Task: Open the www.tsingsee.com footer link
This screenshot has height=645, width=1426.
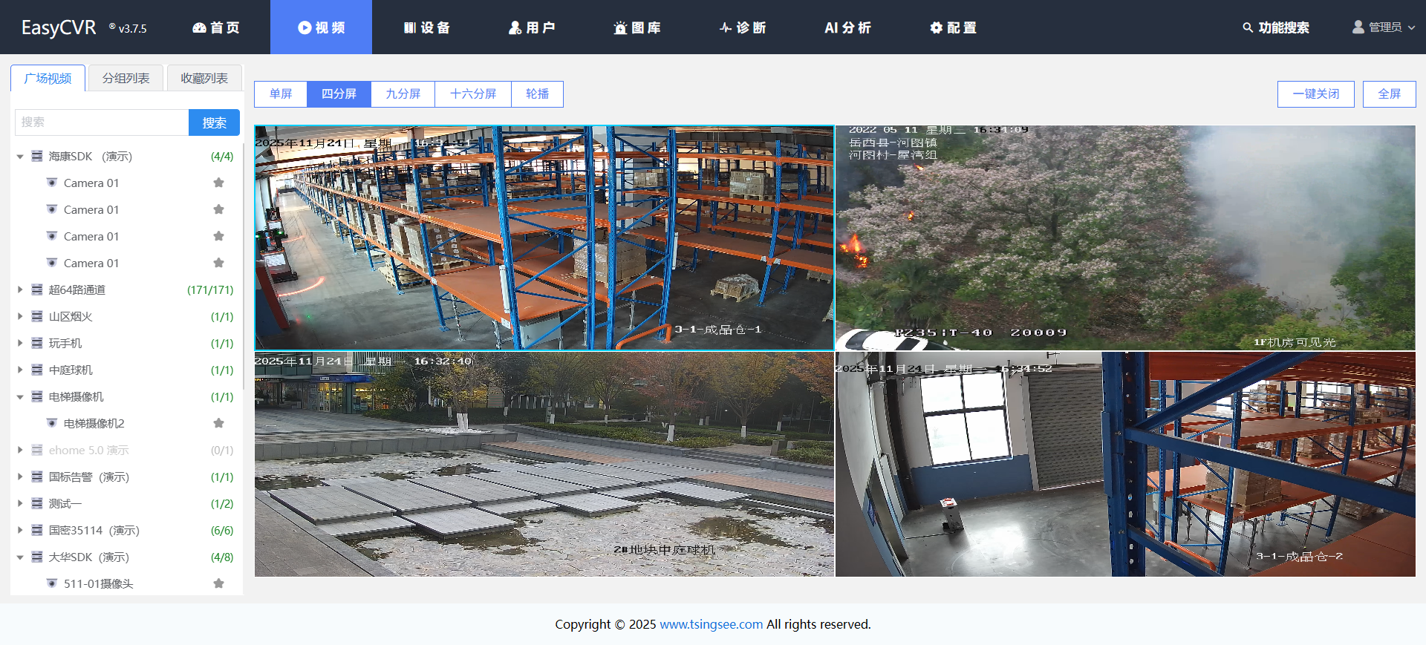Action: pyautogui.click(x=711, y=624)
